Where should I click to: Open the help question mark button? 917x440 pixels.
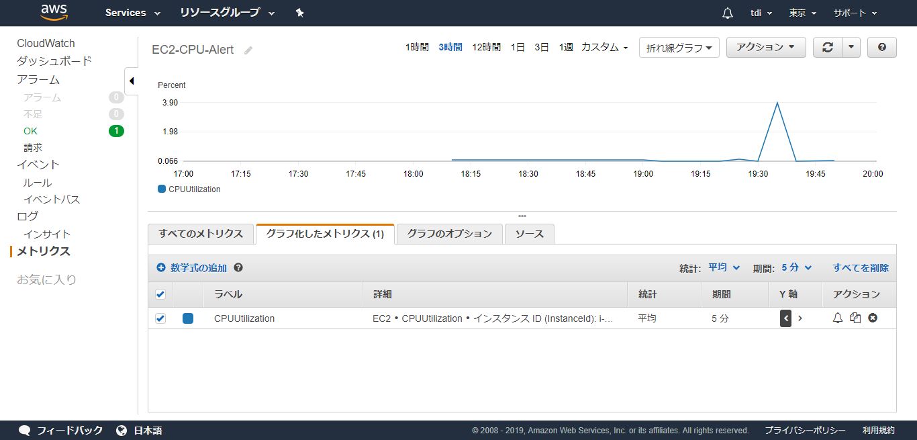[x=881, y=47]
